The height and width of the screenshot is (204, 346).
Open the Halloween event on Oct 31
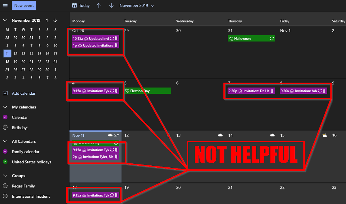click(251, 38)
